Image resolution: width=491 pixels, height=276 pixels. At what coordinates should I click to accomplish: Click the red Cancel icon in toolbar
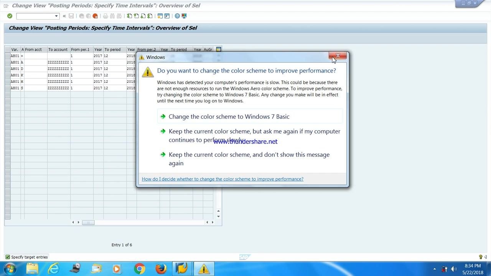pyautogui.click(x=95, y=16)
